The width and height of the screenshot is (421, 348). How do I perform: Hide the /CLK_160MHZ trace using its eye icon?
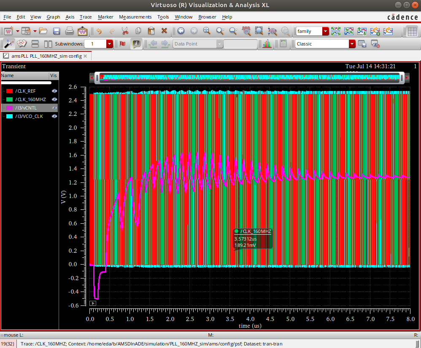[x=54, y=99]
